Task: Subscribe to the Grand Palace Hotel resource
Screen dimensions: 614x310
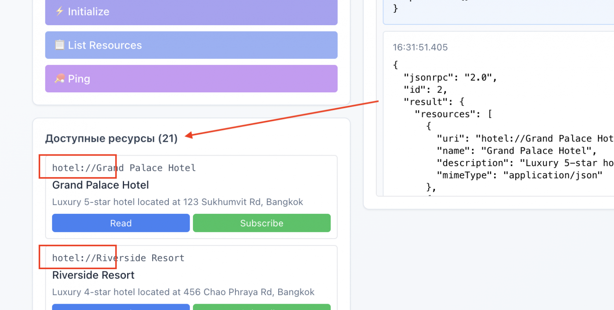Action: (x=262, y=223)
